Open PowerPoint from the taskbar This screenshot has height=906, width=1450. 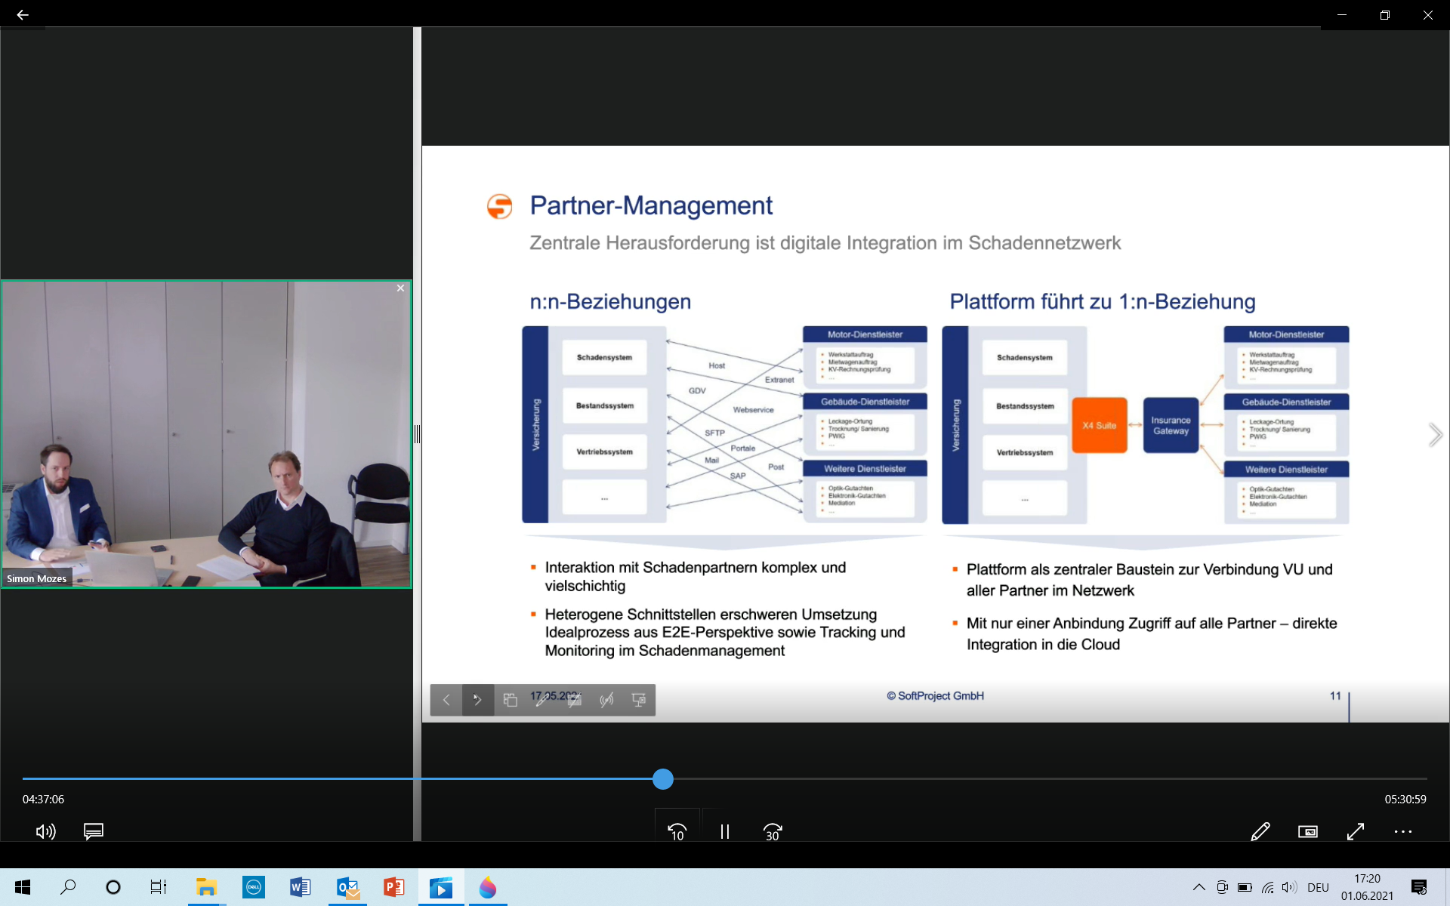coord(393,887)
